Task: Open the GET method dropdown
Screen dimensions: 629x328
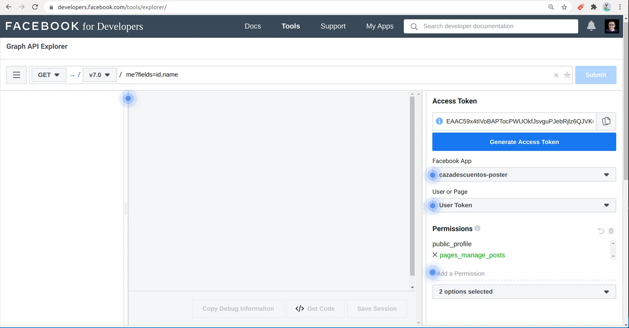Action: pos(49,75)
